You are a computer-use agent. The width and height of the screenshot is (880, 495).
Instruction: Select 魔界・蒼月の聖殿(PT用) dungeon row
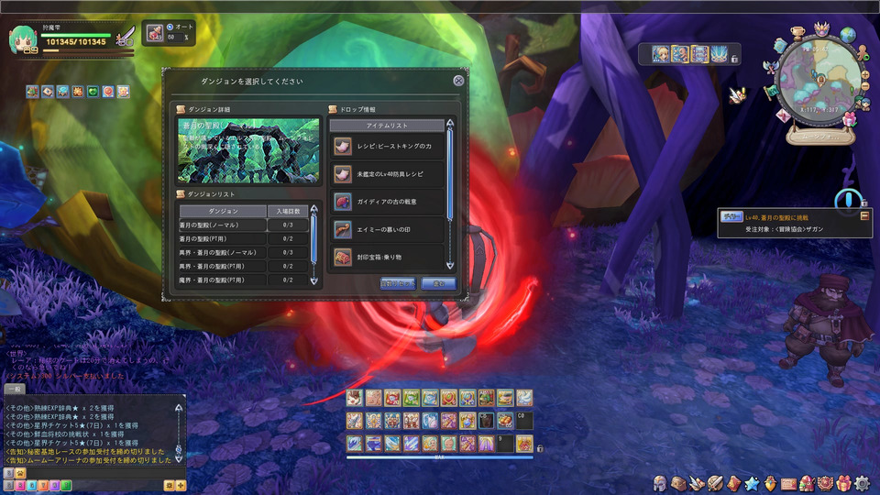[244, 280]
